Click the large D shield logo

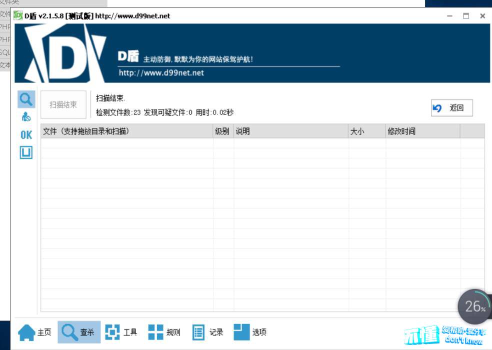click(65, 53)
